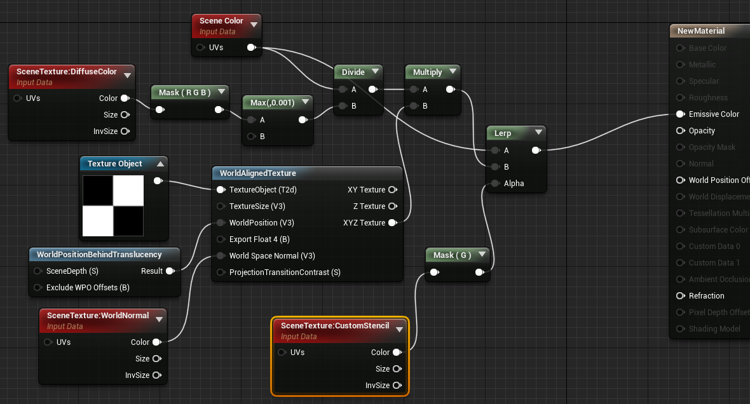Viewport: 750px width, 404px height.
Task: Expand the Divide node header dropdown arrow
Action: tap(376, 71)
